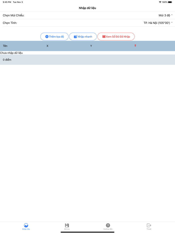Click the Nhập dữ liệu page title
The width and height of the screenshot is (175, 234).
(x=87, y=8)
